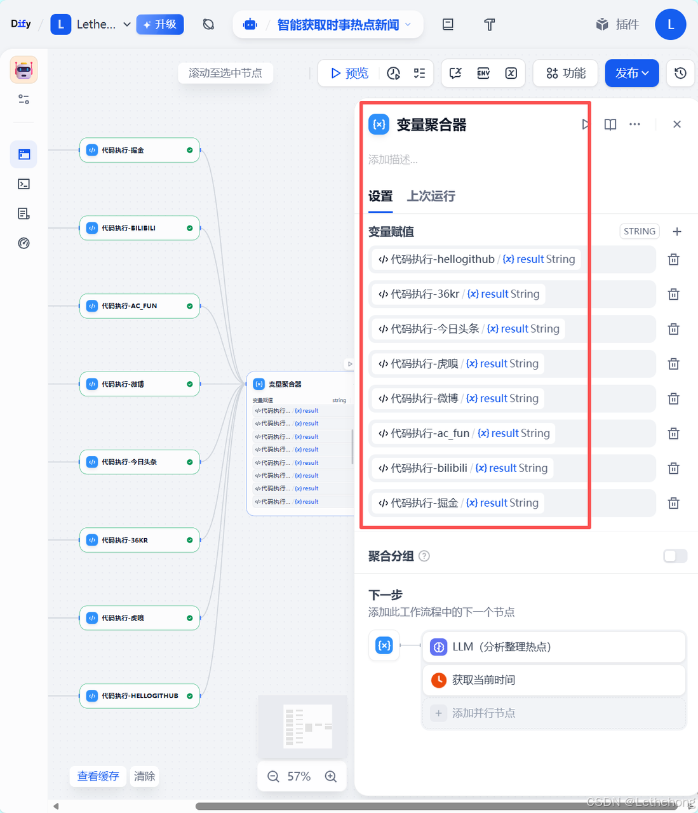Click the 变量聚合器 node title on canvas
Image resolution: width=698 pixels, height=813 pixels.
(285, 384)
